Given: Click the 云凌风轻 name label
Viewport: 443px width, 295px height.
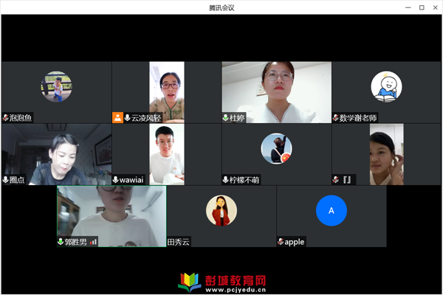Looking at the screenshot, I should [x=146, y=118].
